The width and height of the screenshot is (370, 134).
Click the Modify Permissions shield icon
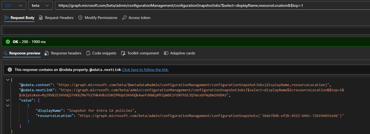pyautogui.click(x=80, y=18)
